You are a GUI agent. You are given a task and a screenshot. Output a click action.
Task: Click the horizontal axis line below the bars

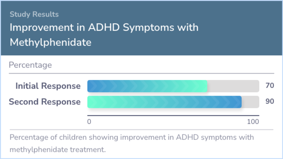[173, 115]
